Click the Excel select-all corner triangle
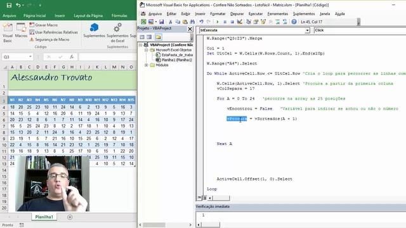Image resolution: width=406 pixels, height=228 pixels. point(5,67)
